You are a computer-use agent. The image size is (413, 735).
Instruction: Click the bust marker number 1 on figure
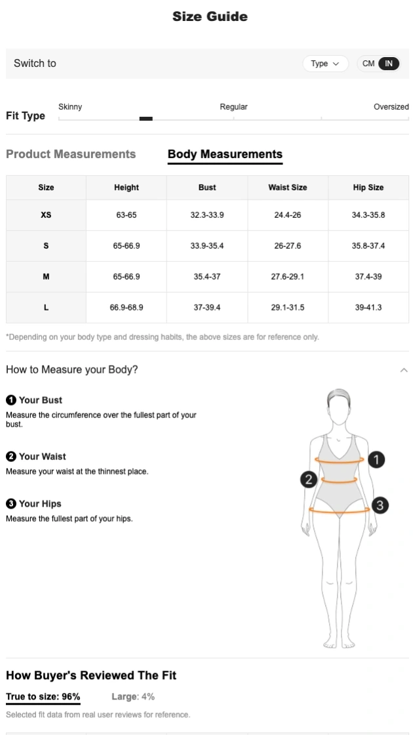[x=376, y=459]
